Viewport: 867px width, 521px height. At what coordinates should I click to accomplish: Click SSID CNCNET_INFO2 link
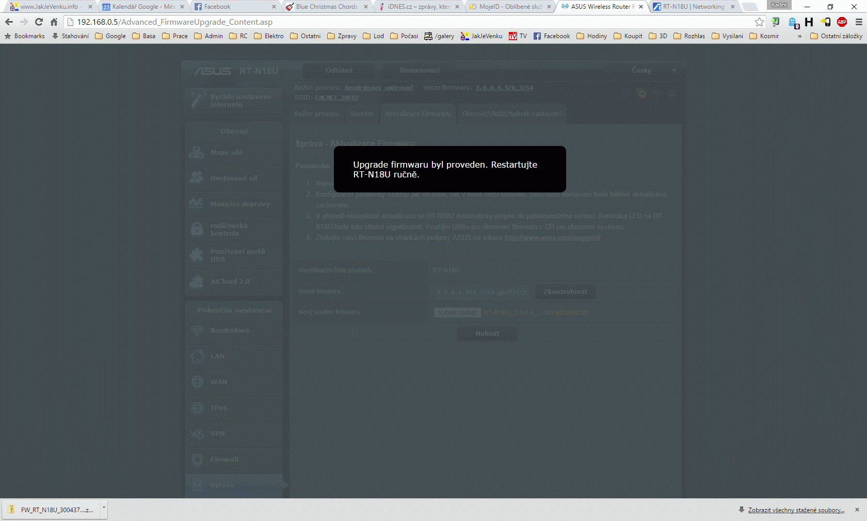click(336, 97)
